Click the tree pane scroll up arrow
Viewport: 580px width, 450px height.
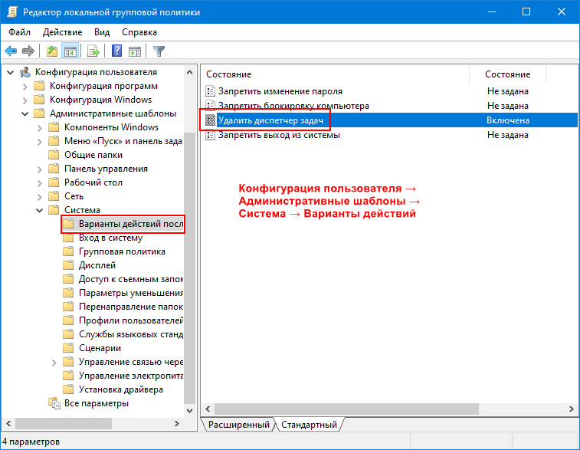pos(190,72)
